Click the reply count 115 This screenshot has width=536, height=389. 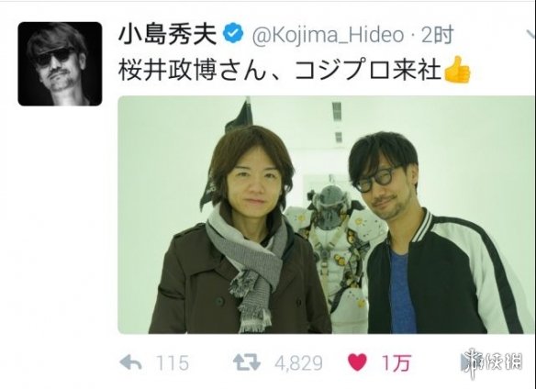[173, 363]
